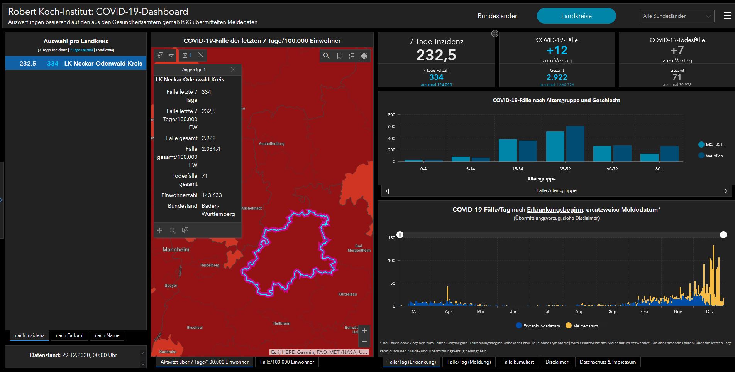This screenshot has height=372, width=735.
Task: Click Einwohnerzahl value 143.633
Action: (x=212, y=195)
